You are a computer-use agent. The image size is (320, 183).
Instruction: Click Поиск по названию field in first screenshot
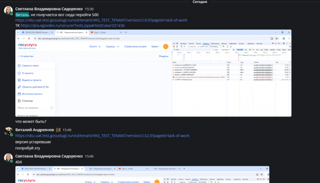pos(35,108)
